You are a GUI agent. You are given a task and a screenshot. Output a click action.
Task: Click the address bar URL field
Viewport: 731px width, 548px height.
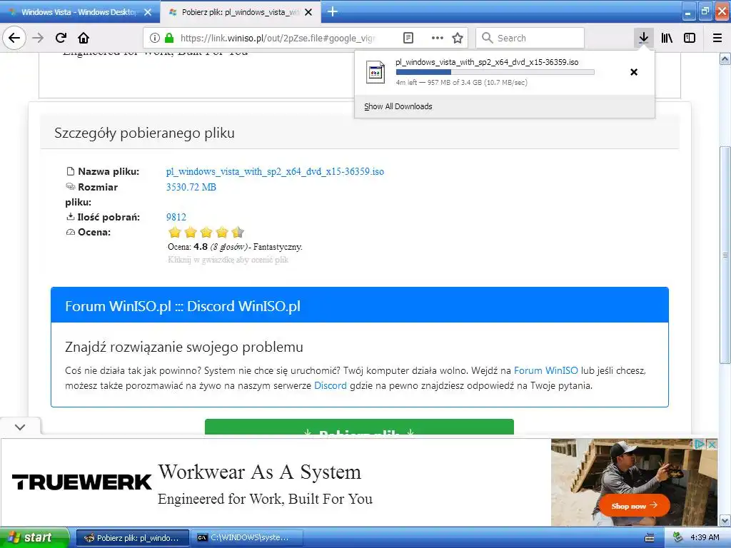[278, 38]
